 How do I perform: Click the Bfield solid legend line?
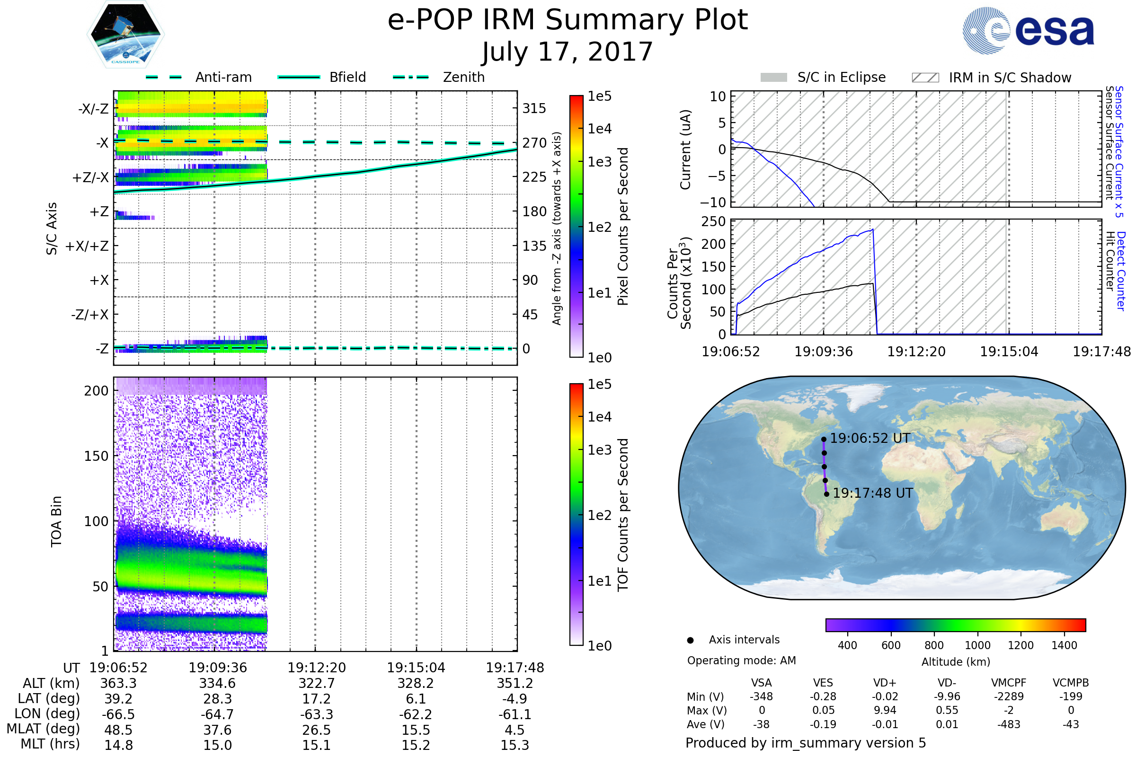[299, 77]
